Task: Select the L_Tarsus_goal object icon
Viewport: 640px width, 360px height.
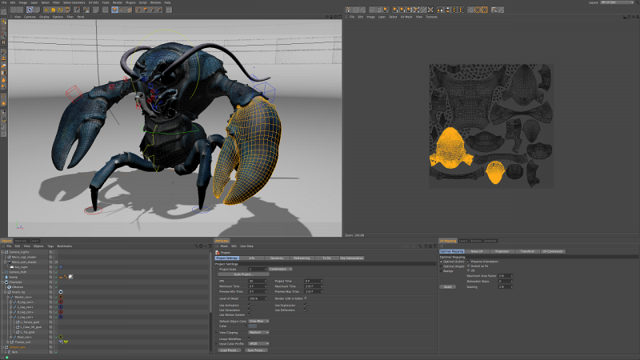Action: [18, 322]
